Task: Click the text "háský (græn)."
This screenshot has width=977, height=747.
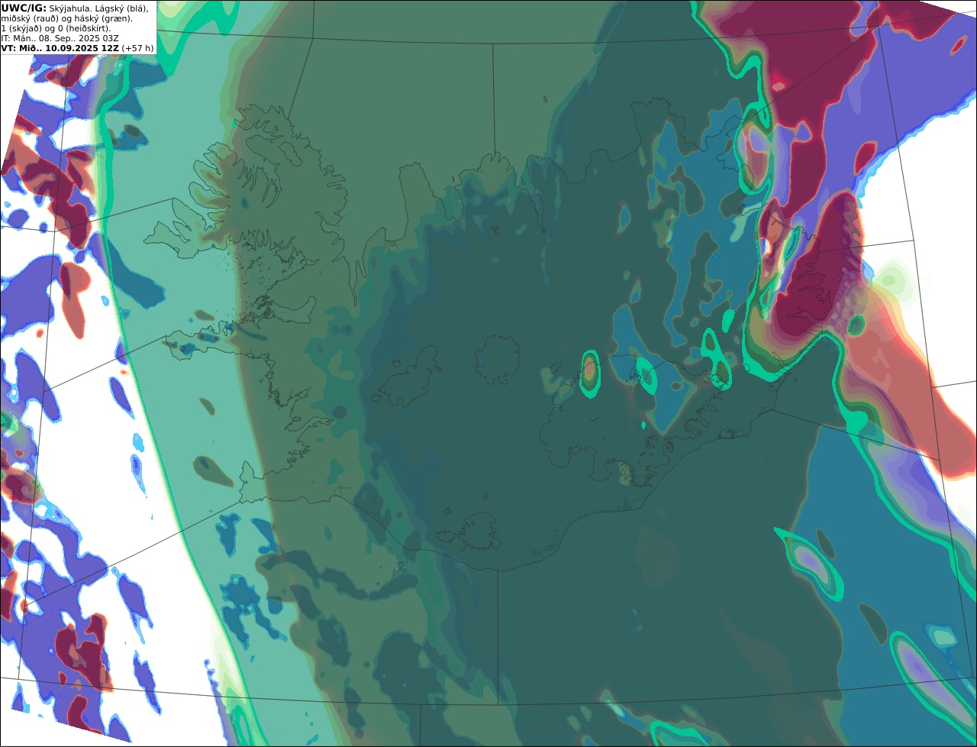Action: (x=103, y=19)
